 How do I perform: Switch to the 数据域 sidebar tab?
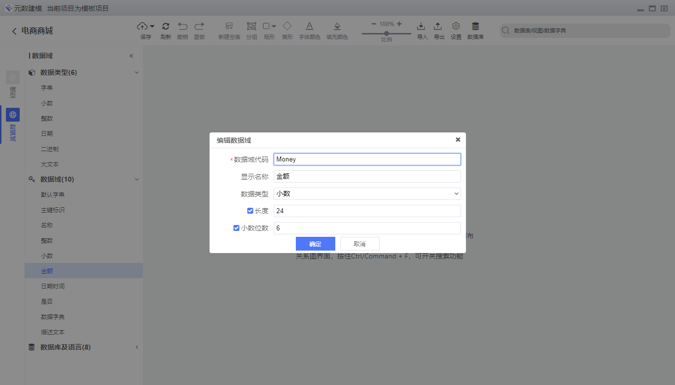tap(13, 125)
